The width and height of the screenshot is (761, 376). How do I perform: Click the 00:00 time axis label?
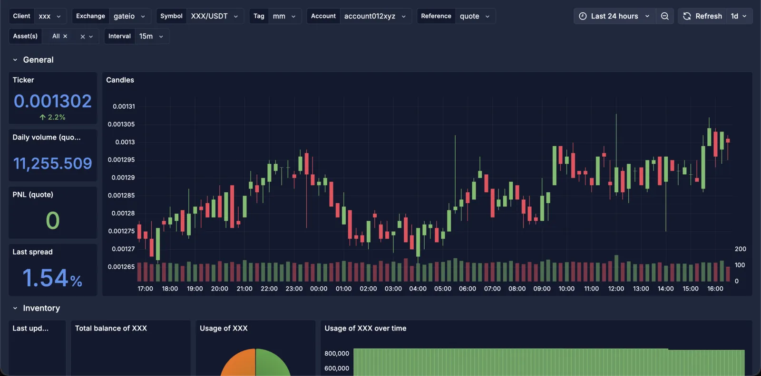tap(319, 289)
